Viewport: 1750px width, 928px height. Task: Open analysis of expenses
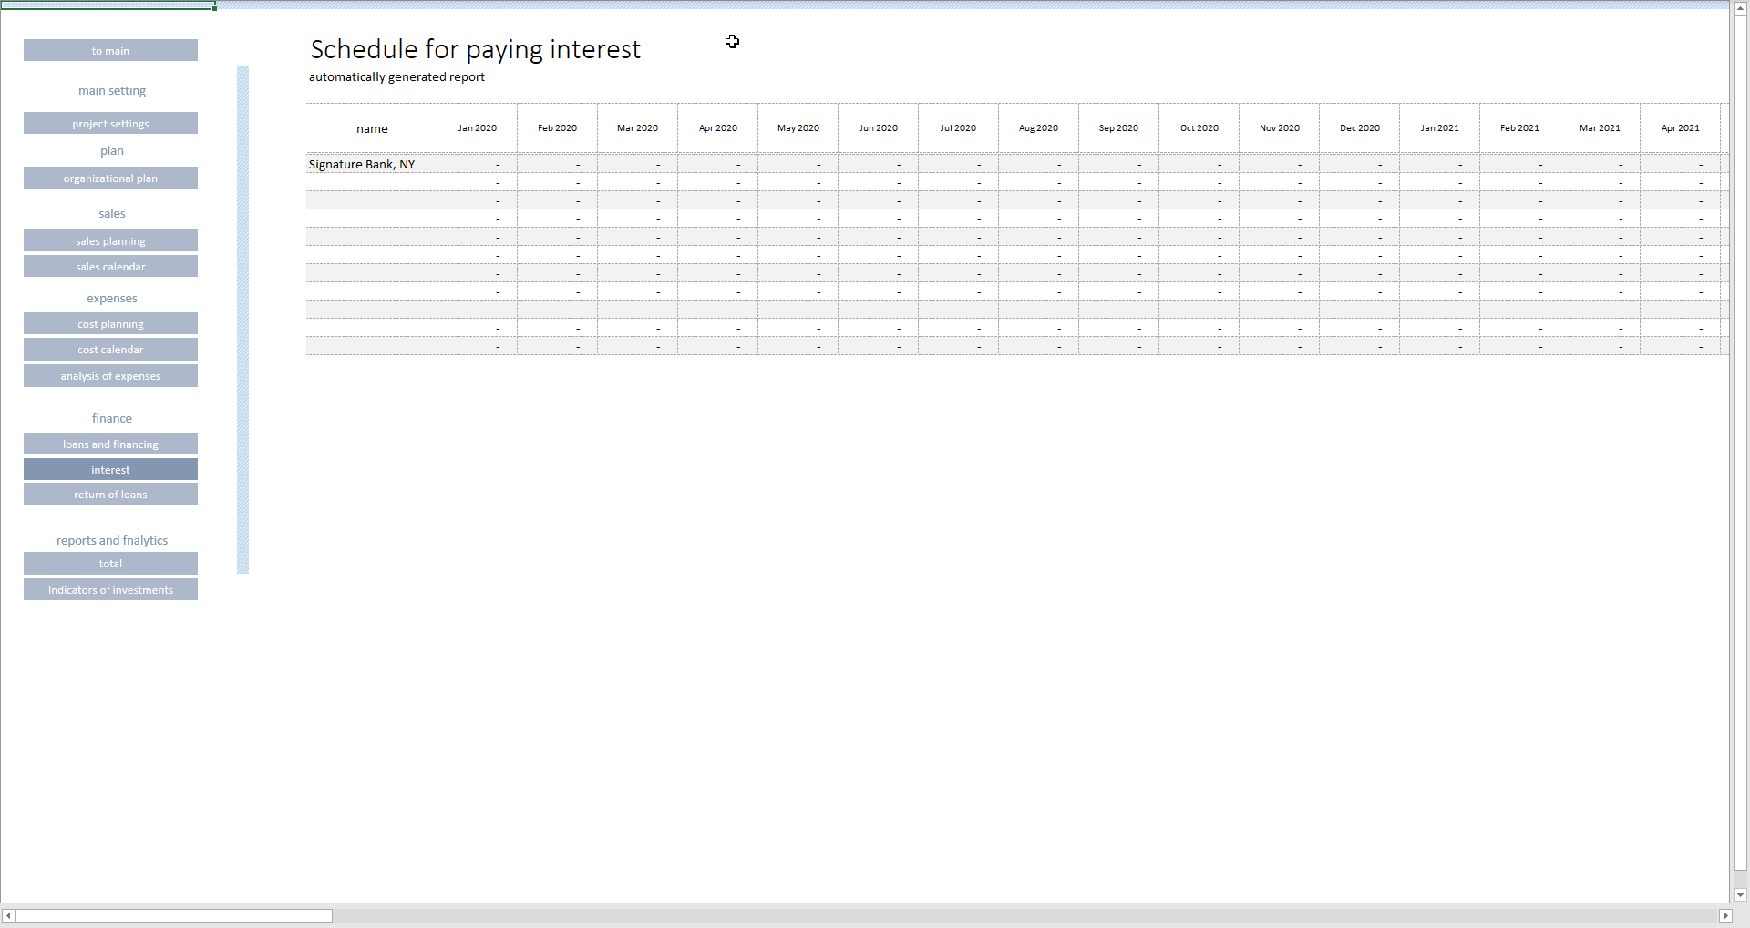(x=110, y=375)
